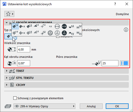
Task: Click the Kąt obrotu znacznika label
Action: [x=18, y=57]
